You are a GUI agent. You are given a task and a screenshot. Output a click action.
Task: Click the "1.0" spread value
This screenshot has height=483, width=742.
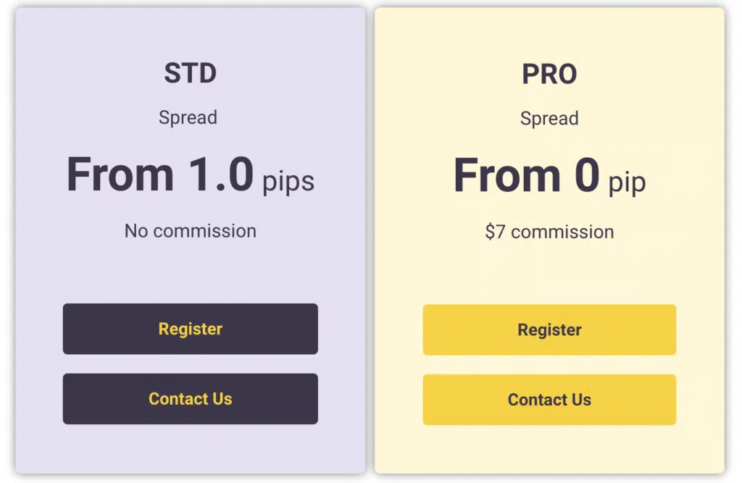pos(221,175)
